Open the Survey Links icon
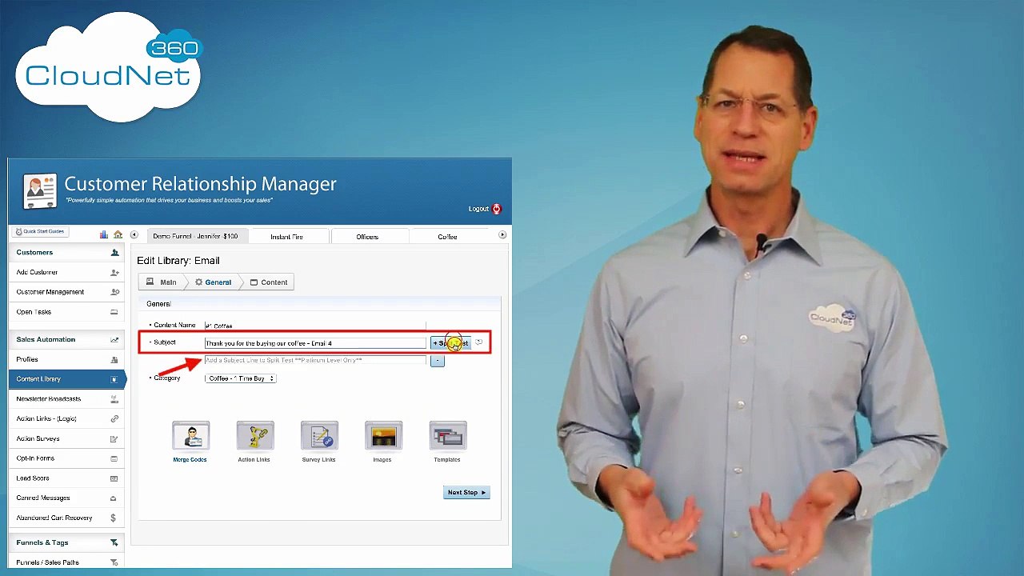1024x576 pixels. (x=319, y=437)
